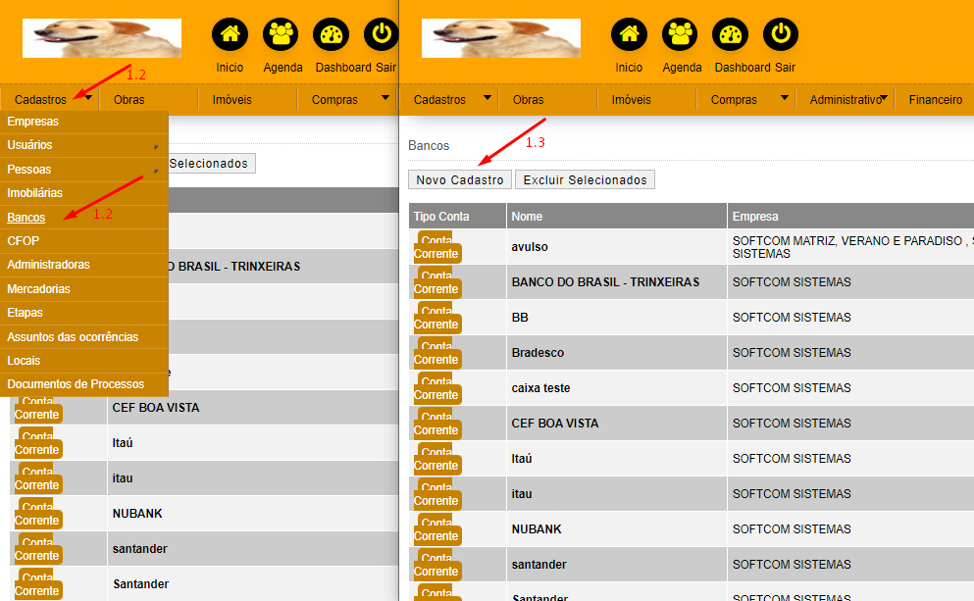Click Sair power icon in left header
Image resolution: width=974 pixels, height=601 pixels.
(381, 35)
